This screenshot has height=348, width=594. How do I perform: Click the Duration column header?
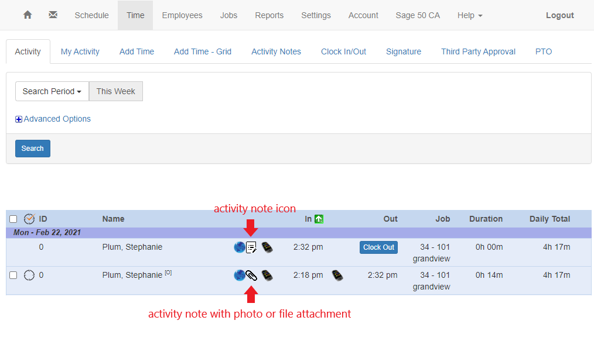[x=486, y=219]
